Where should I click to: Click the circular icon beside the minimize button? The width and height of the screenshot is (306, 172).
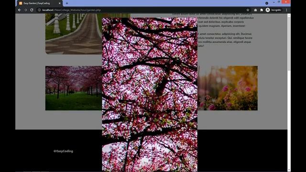(267, 3)
